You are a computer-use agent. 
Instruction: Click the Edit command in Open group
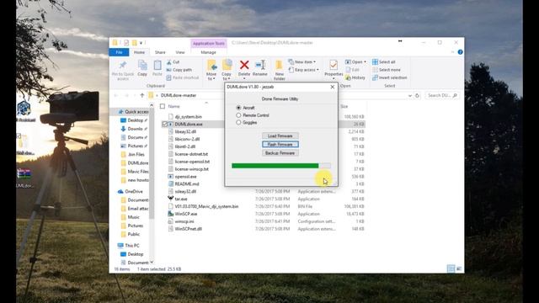point(352,70)
